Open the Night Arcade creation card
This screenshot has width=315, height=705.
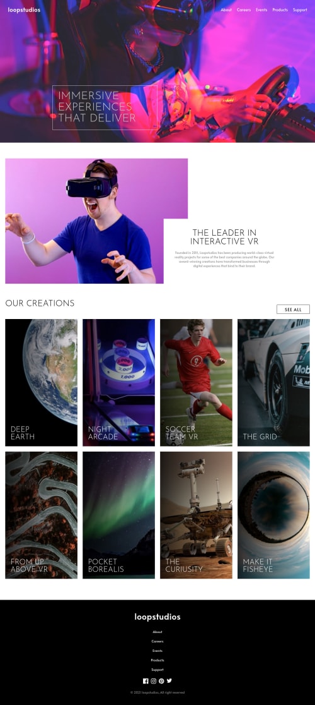(x=118, y=383)
